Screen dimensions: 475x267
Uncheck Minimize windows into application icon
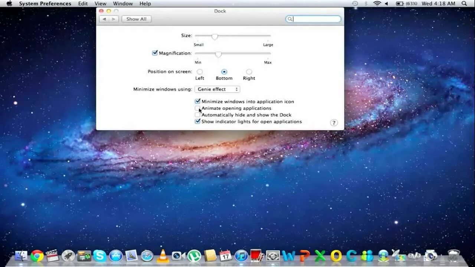tap(197, 101)
